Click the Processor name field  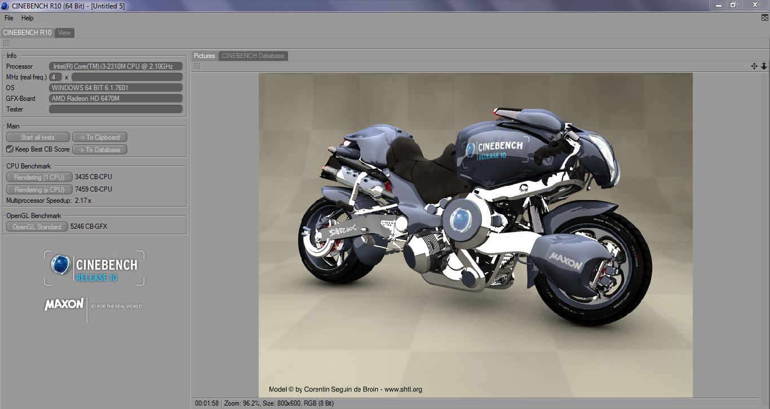coord(116,66)
